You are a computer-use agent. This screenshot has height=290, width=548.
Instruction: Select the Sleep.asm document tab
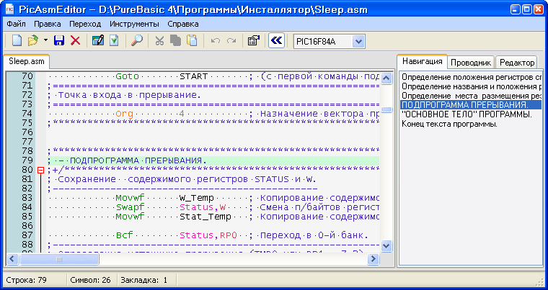click(27, 61)
